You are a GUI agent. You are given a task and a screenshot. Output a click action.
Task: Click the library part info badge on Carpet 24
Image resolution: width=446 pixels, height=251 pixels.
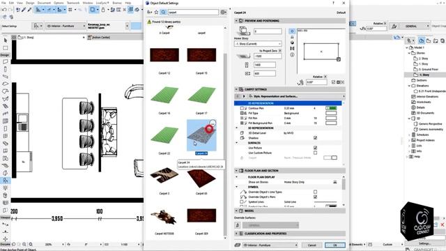pyautogui.click(x=213, y=123)
